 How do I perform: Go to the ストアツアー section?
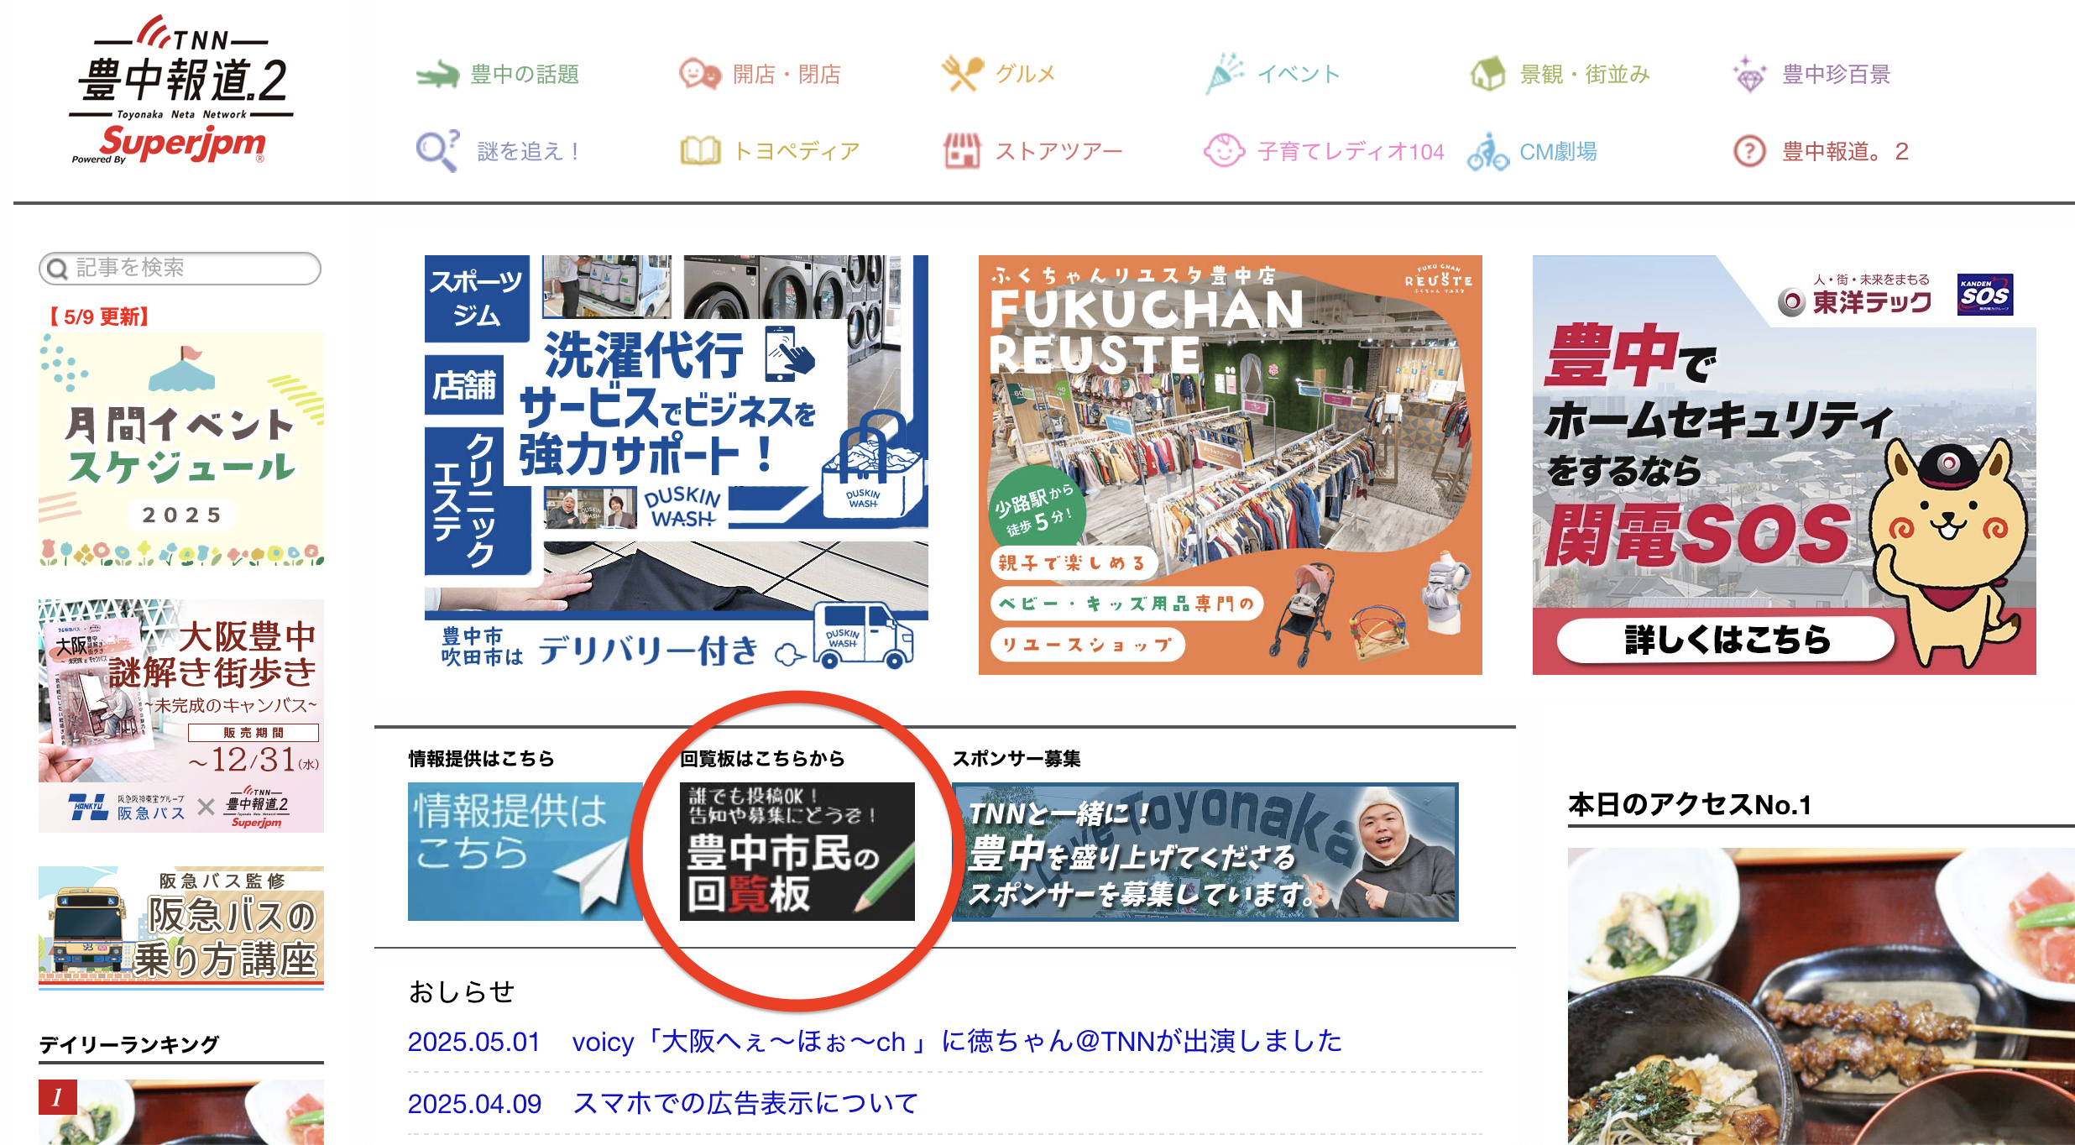point(1058,151)
